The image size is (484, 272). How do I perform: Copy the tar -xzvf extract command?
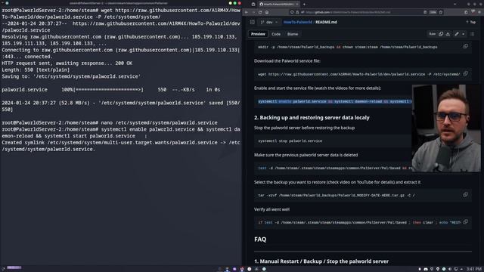pyautogui.click(x=466, y=195)
